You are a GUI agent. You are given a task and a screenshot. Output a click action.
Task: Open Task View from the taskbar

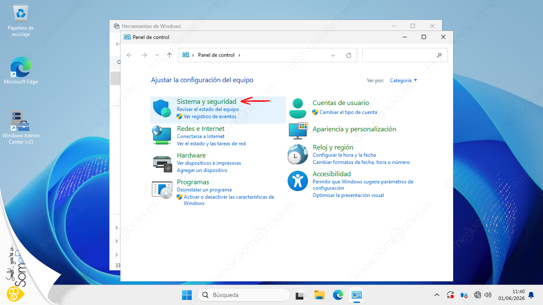click(x=300, y=295)
